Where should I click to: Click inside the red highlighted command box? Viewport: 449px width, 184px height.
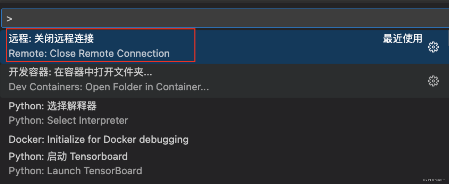click(101, 45)
